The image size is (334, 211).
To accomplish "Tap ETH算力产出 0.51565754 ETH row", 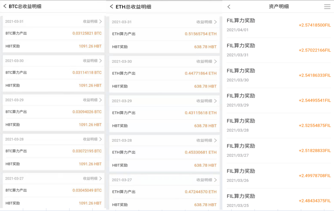I will pyautogui.click(x=164, y=34).
